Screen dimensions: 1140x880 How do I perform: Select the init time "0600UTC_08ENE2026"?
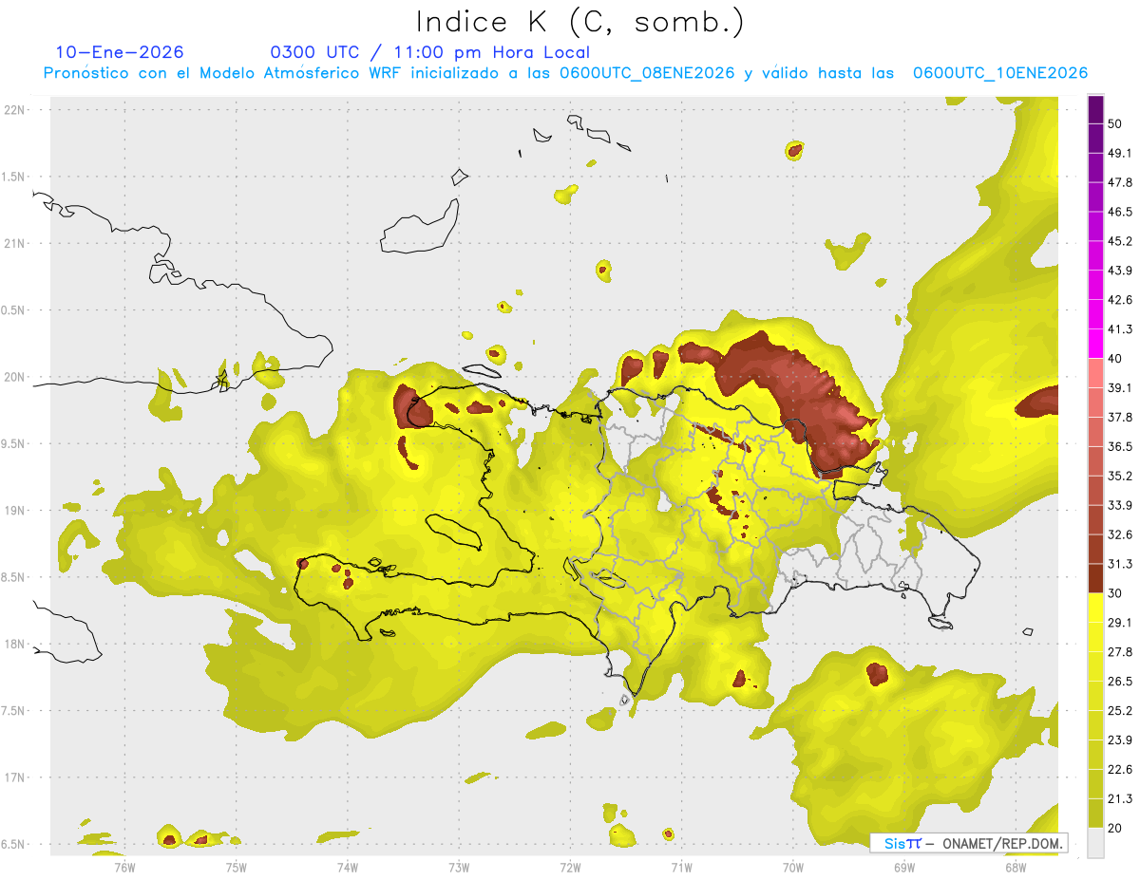pyautogui.click(x=647, y=73)
